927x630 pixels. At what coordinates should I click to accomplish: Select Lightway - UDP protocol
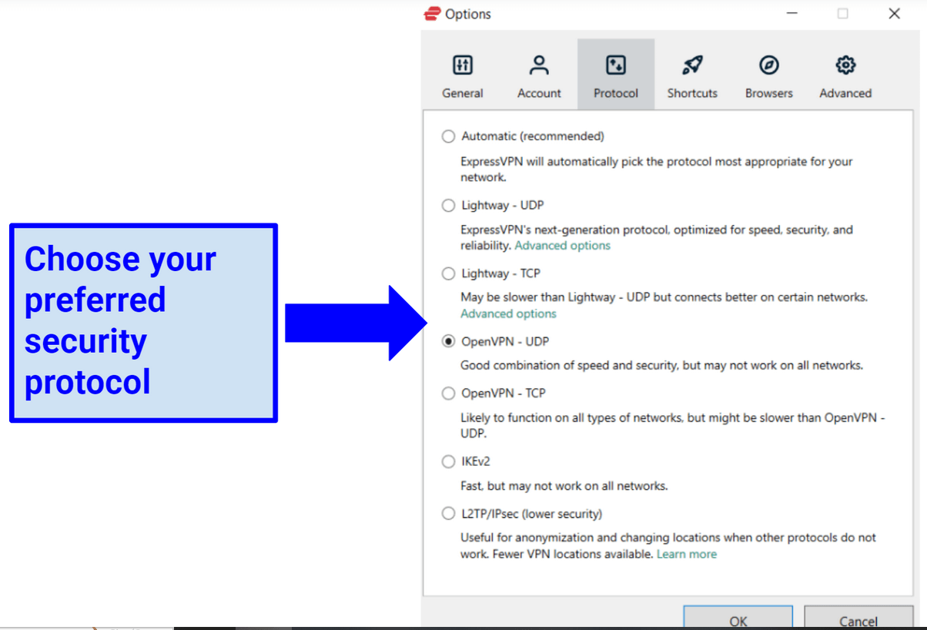point(448,206)
